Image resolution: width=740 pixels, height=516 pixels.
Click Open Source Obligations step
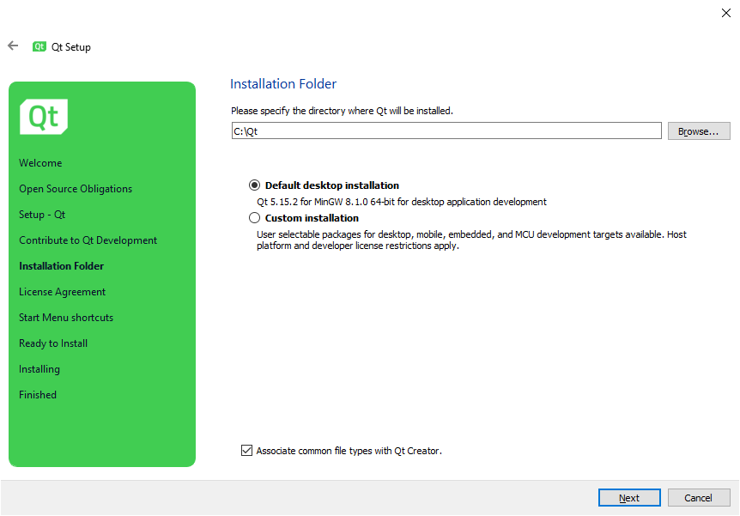point(76,189)
